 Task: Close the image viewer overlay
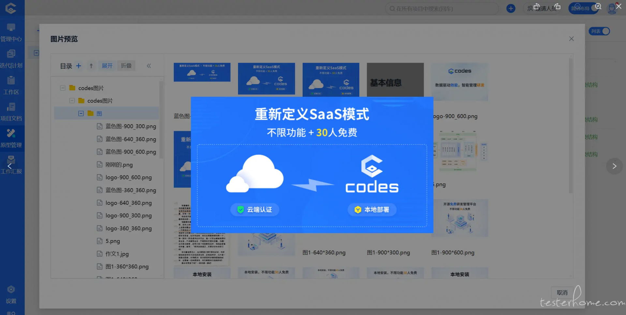[x=619, y=6]
